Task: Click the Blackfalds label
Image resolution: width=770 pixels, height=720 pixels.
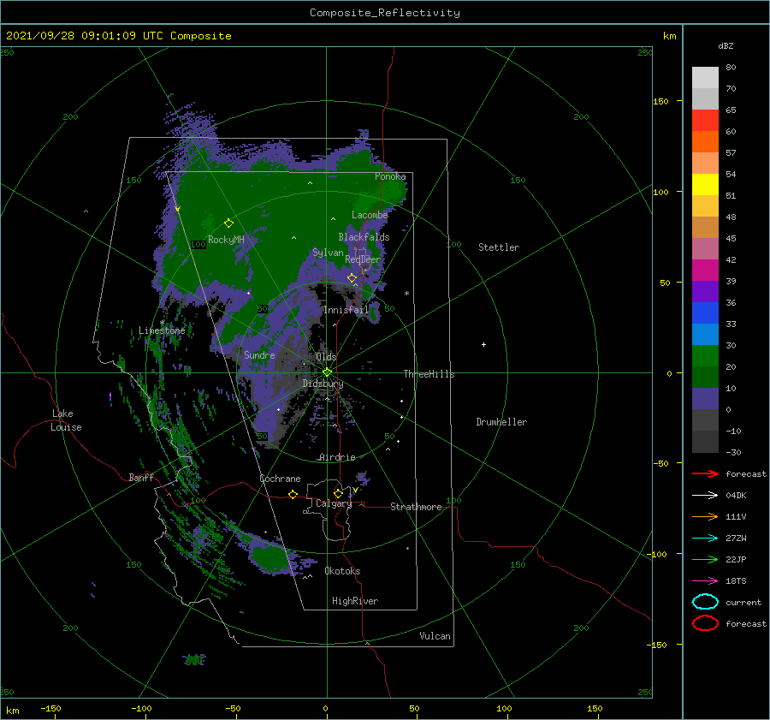Action: (x=364, y=237)
